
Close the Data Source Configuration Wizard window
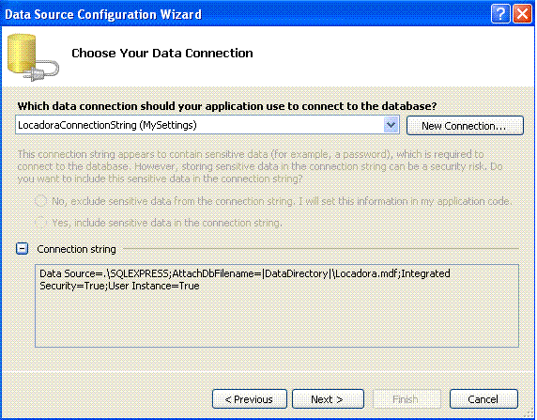[x=522, y=14]
